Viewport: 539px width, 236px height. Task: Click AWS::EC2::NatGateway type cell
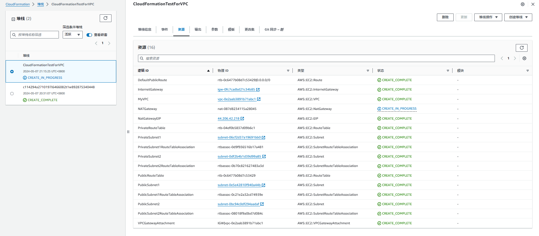(315, 109)
